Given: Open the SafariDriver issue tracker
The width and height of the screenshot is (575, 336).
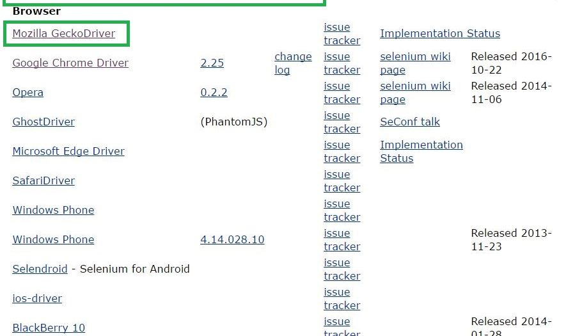Looking at the screenshot, I should (x=342, y=180).
